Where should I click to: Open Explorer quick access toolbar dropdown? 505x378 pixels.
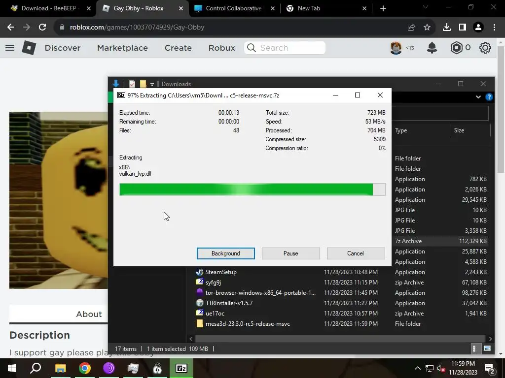pyautogui.click(x=152, y=84)
